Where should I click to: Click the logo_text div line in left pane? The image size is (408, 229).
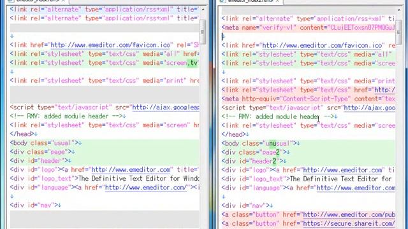(105, 179)
